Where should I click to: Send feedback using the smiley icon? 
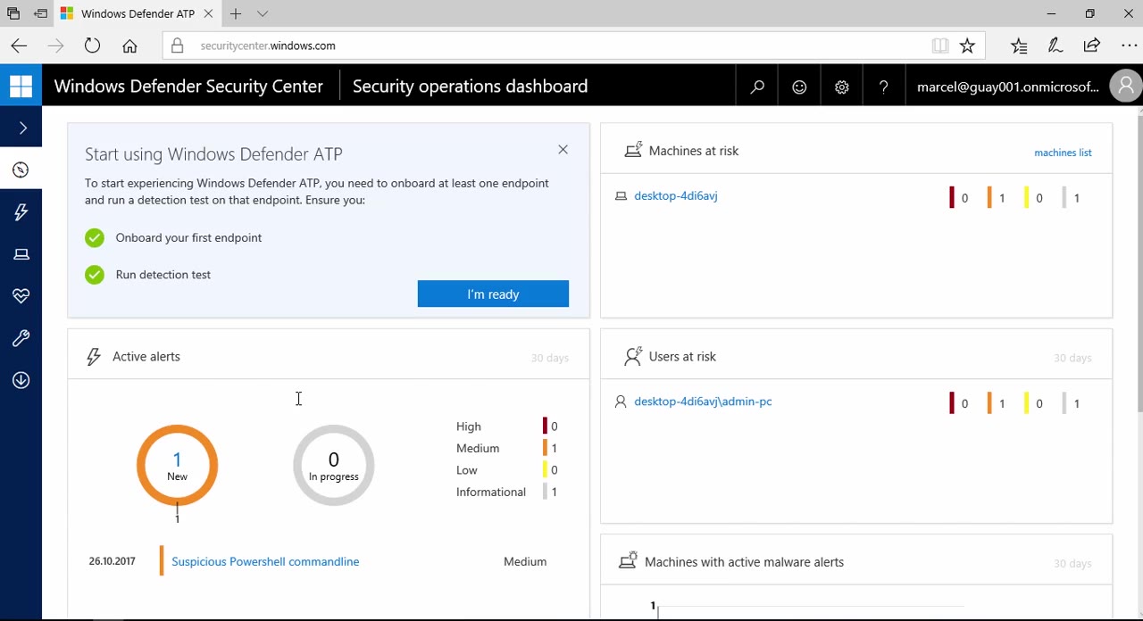click(799, 86)
